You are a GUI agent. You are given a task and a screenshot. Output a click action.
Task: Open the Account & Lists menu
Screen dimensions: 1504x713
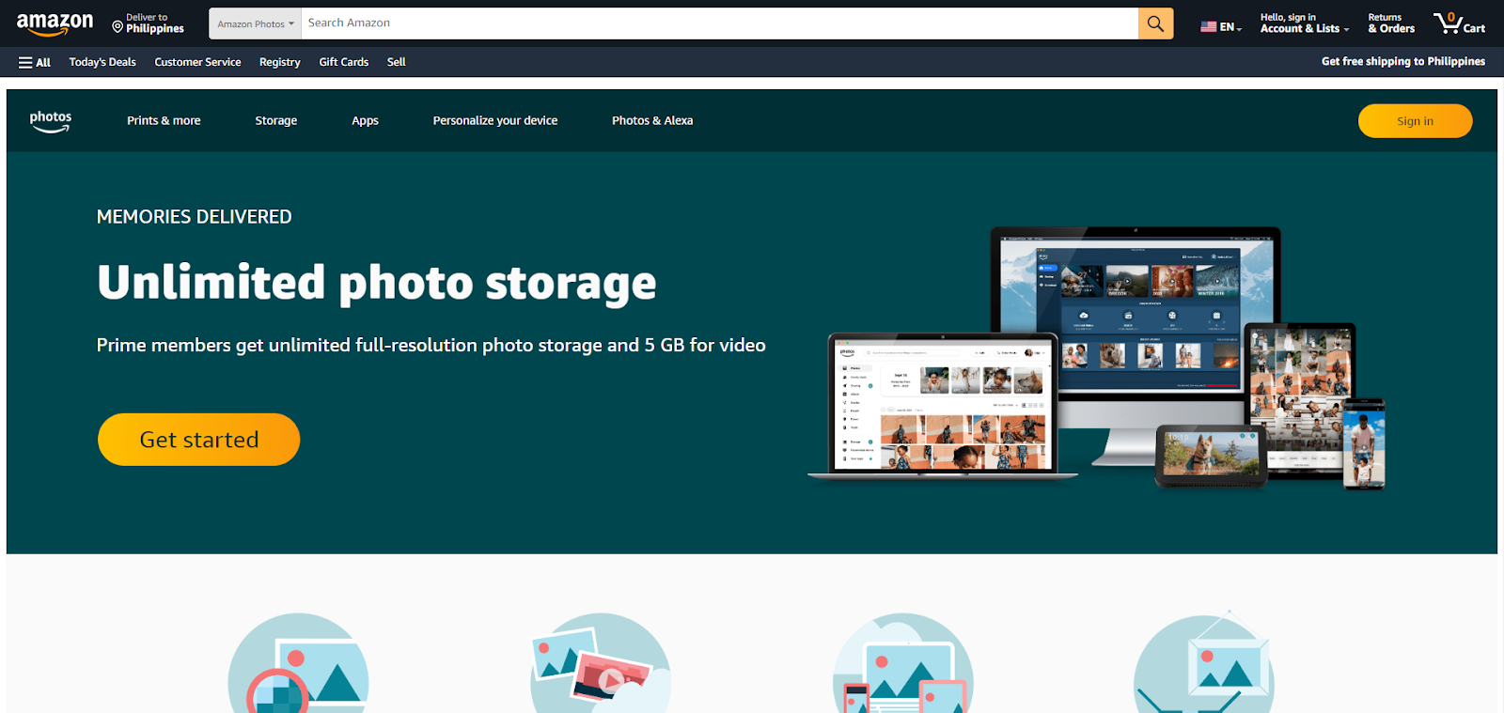1304,23
